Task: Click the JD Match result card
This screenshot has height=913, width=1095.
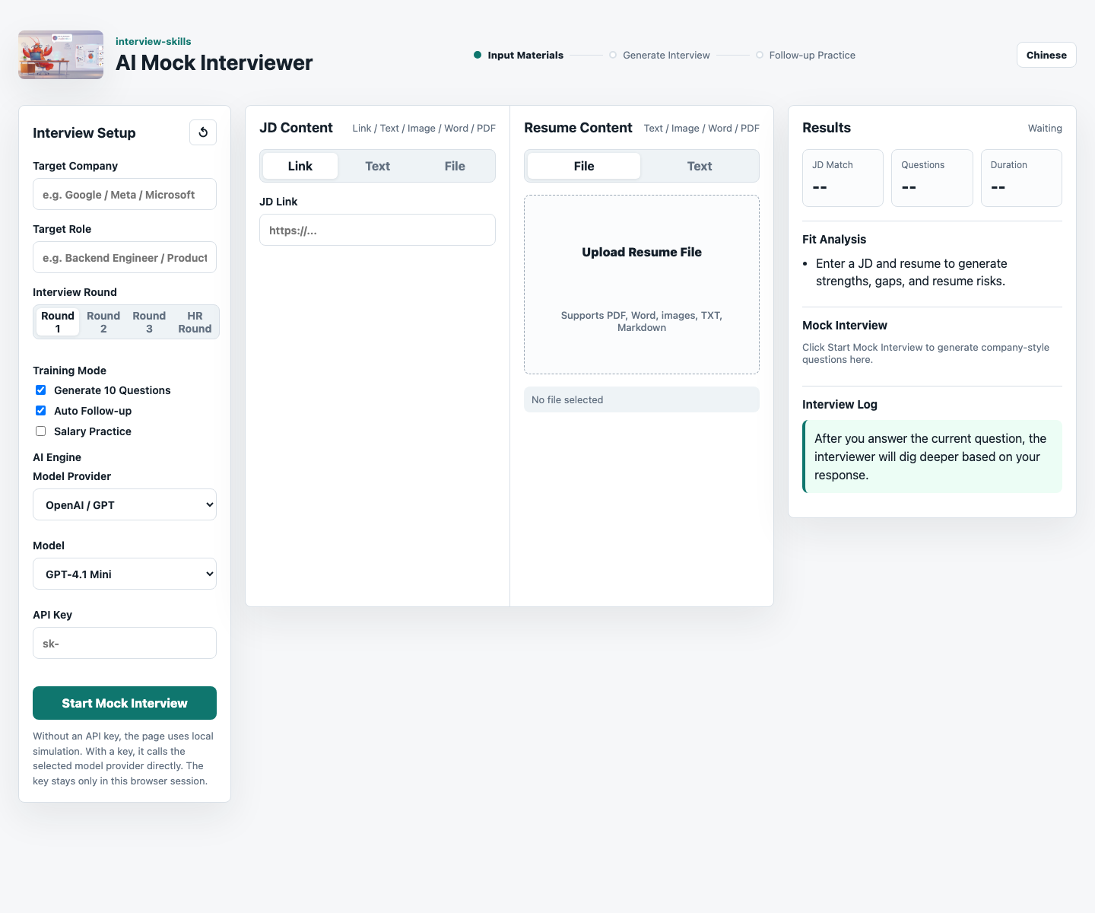Action: click(843, 178)
